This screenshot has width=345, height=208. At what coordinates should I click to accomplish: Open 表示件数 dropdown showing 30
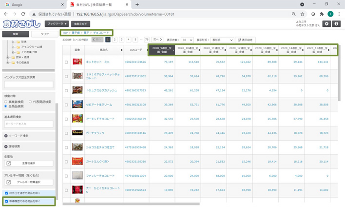(x=188, y=40)
